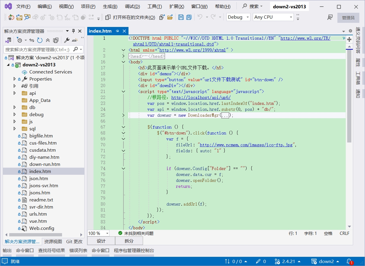Click Collapse All double-chevron icon

coord(48,40)
